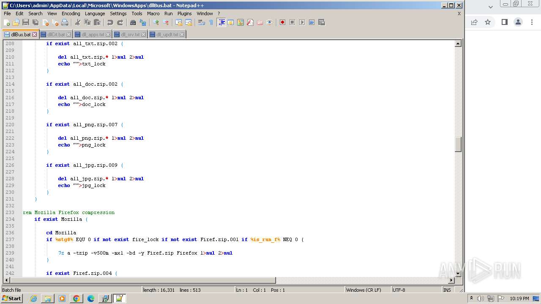Open the Edit menu
The image size is (541, 304).
(x=19, y=14)
